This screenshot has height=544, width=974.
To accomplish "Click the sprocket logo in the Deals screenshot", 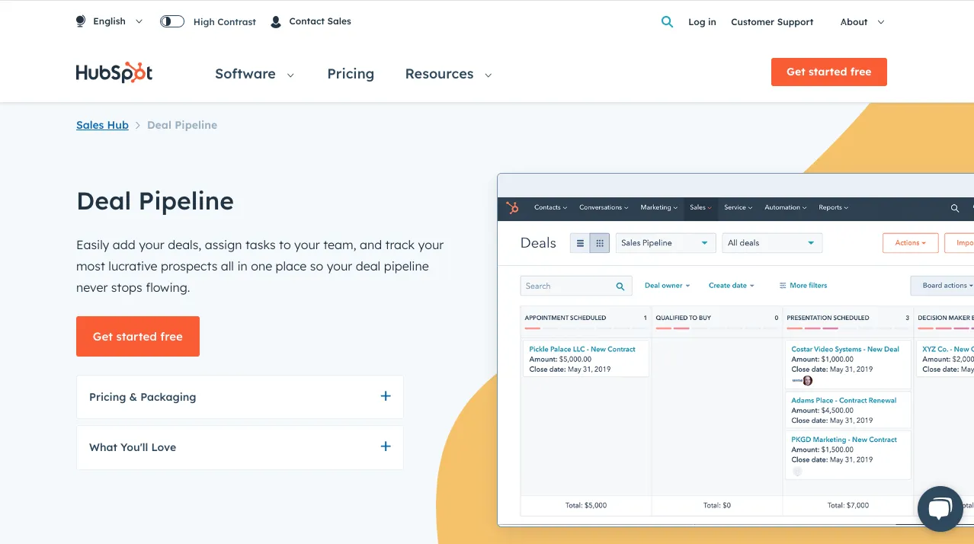I will (x=513, y=207).
